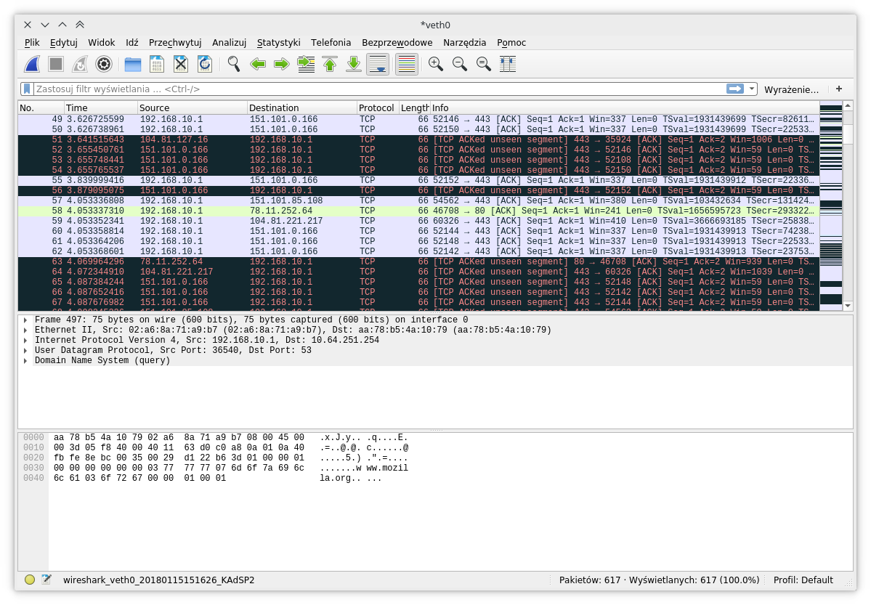
Task: Click the reload capture file icon
Action: tap(205, 65)
